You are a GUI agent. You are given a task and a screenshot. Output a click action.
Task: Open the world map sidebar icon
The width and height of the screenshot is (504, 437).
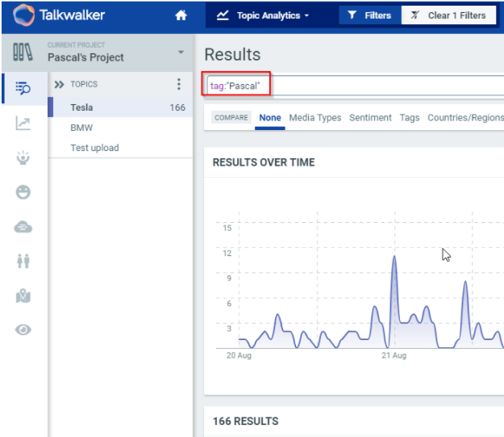(x=23, y=296)
